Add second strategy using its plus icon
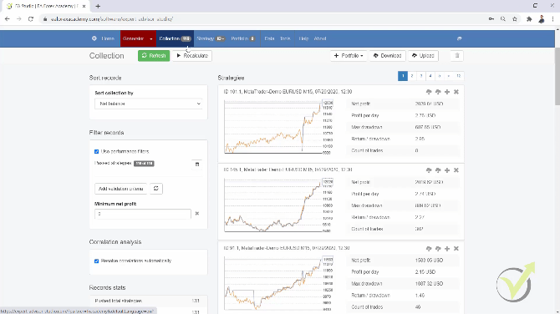Viewport: 560px width, 314px height. tap(447, 170)
